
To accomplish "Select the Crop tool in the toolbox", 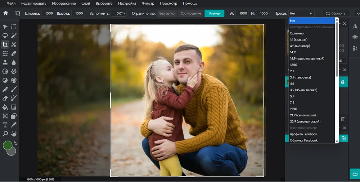I will 5,45.
